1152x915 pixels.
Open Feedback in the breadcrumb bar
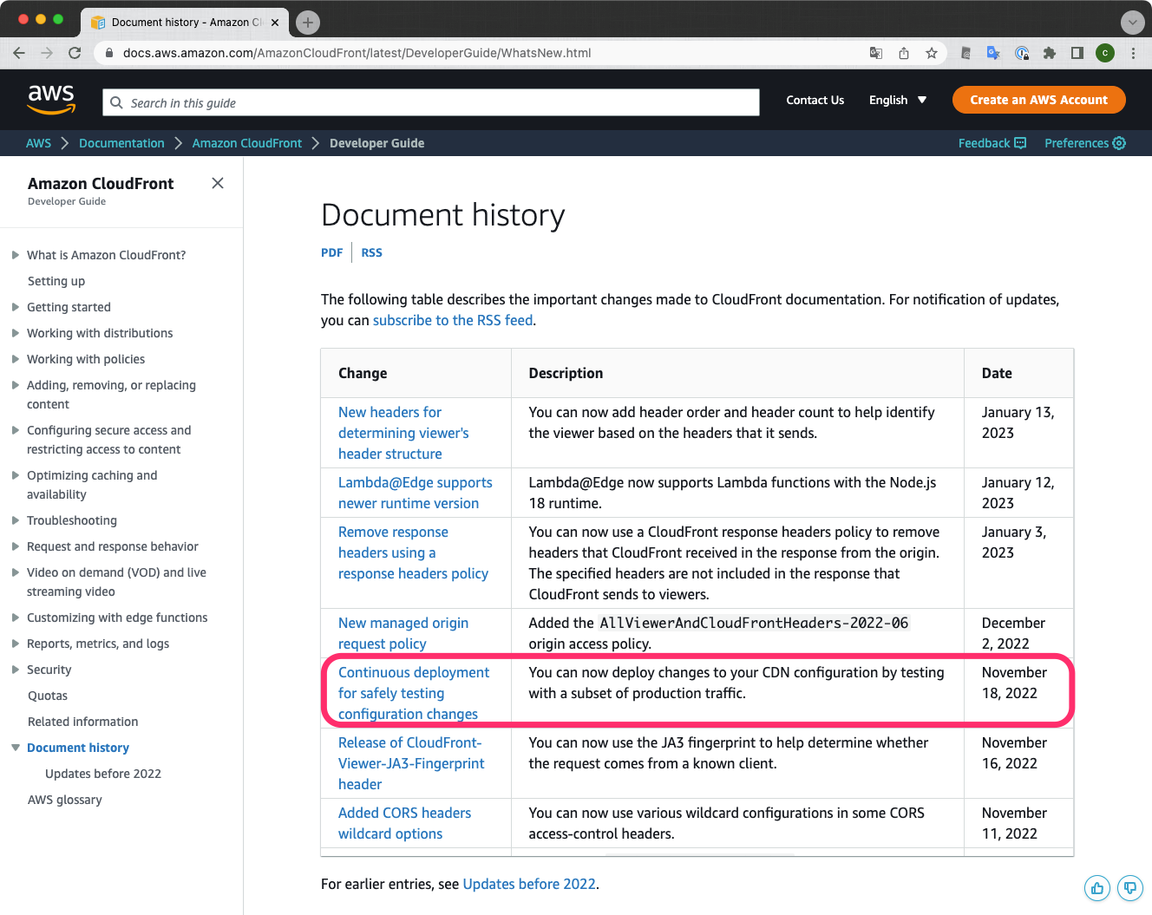coord(992,143)
